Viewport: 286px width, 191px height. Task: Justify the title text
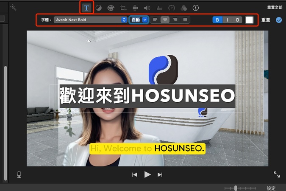(x=185, y=20)
